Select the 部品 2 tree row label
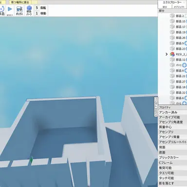Screen dimensions: 187x187 tap(180, 16)
